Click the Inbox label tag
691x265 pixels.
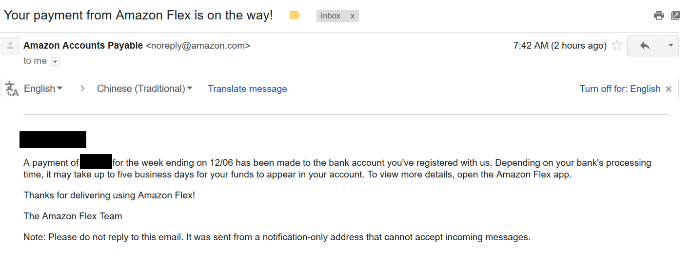tap(331, 16)
